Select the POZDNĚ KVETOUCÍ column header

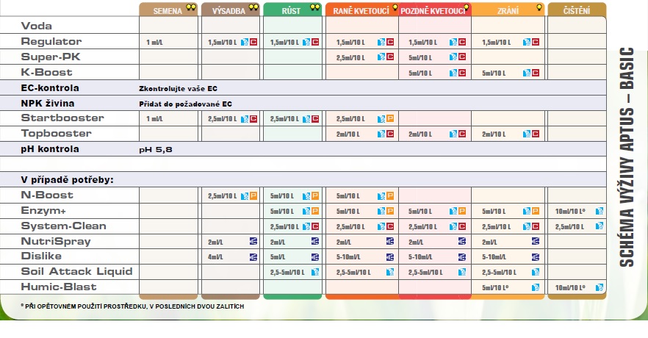coord(435,10)
